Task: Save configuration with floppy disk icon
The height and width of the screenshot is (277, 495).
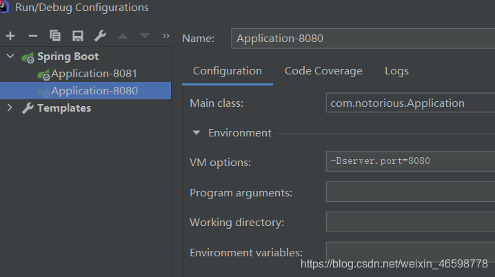Action: 78,36
